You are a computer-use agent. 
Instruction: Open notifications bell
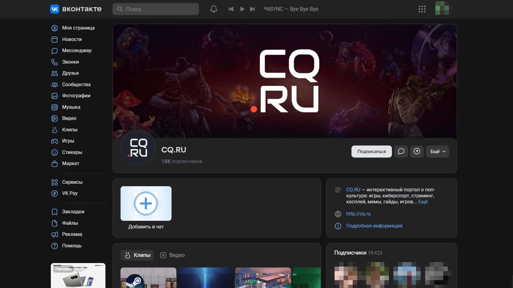(214, 9)
